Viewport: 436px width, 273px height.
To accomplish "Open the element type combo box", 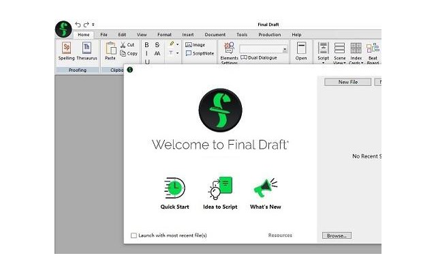I will 264,49.
